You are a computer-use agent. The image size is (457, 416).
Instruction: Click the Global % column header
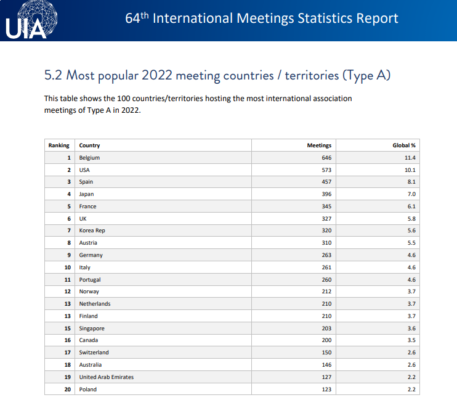point(404,145)
